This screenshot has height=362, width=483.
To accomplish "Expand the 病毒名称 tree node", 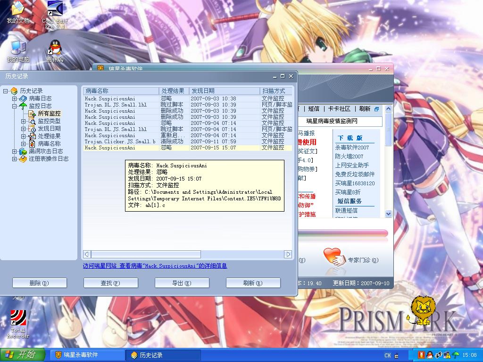I will pos(24,144).
